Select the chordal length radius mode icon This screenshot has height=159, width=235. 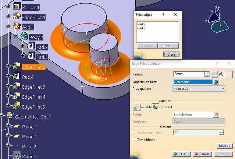(214, 74)
